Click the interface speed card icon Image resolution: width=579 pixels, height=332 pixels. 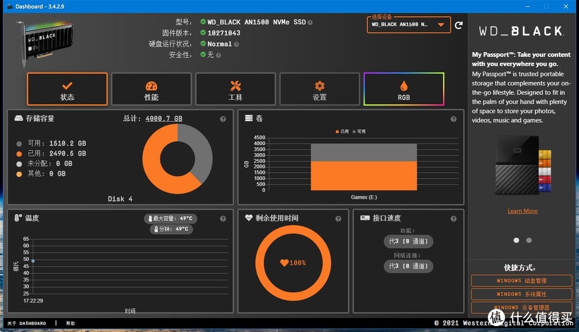point(365,218)
